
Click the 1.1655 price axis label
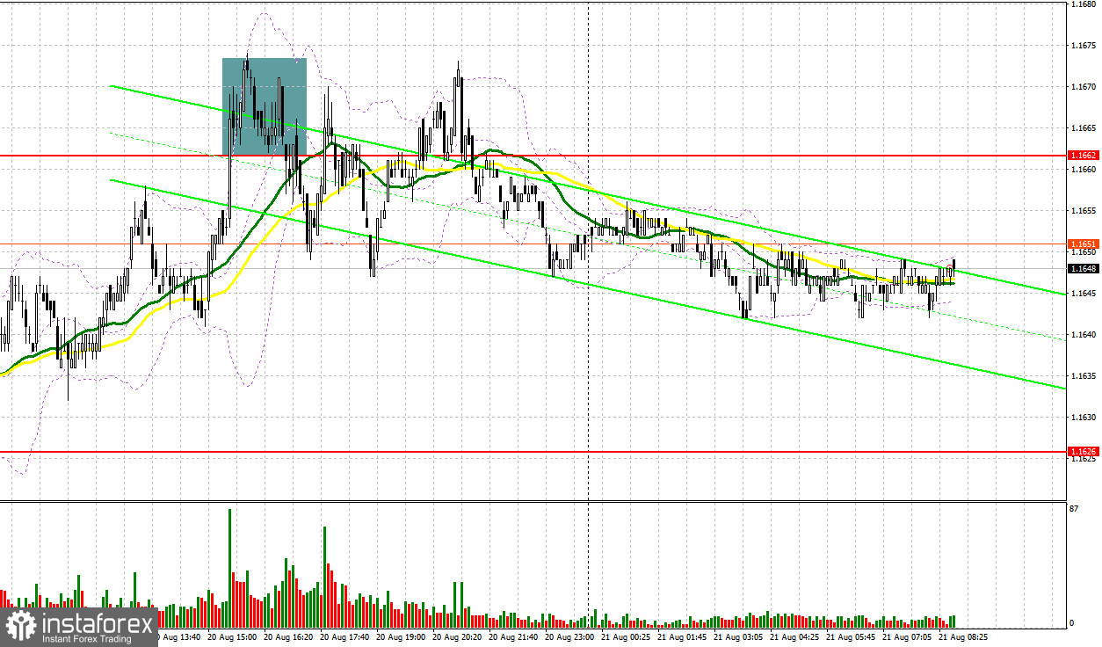[1082, 211]
